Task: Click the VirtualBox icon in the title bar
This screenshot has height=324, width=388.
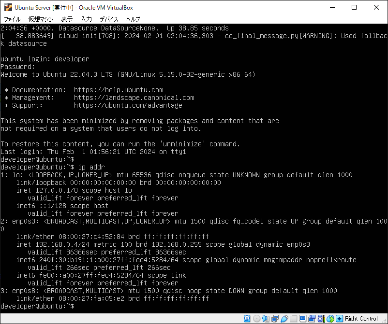Action: point(8,7)
